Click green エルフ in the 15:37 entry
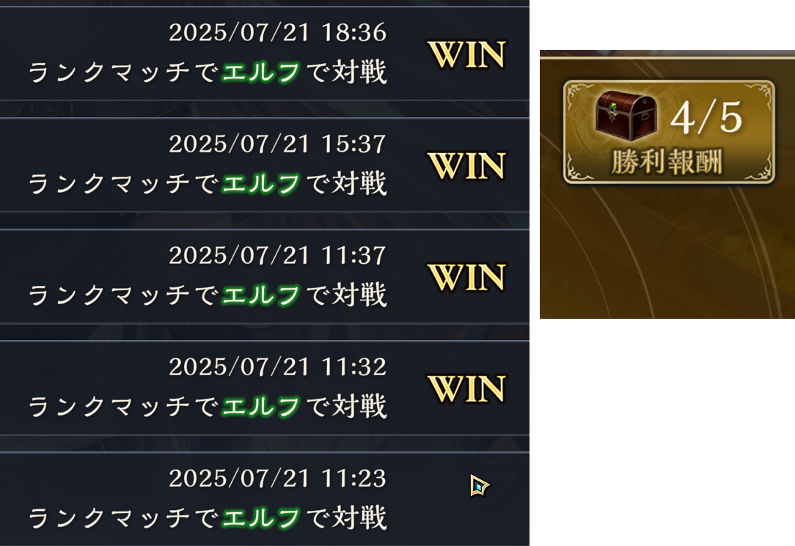This screenshot has height=546, width=795. click(260, 183)
